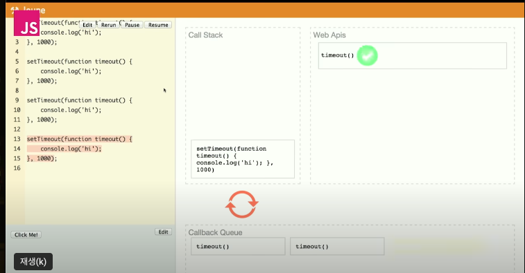Click line number 12 in the gutter
This screenshot has height=273, width=525.
(17, 129)
